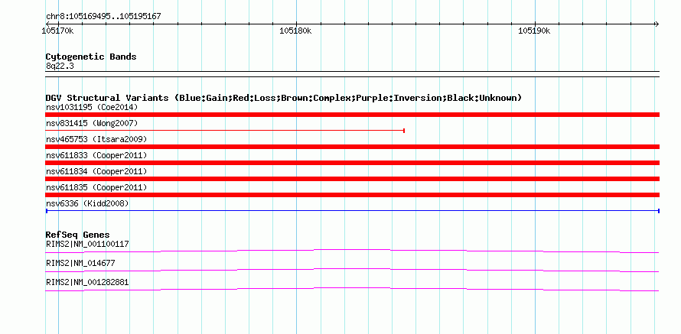Open variant label nsv6336 (Kidd2008)
The height and width of the screenshot is (334, 681).
tap(87, 203)
